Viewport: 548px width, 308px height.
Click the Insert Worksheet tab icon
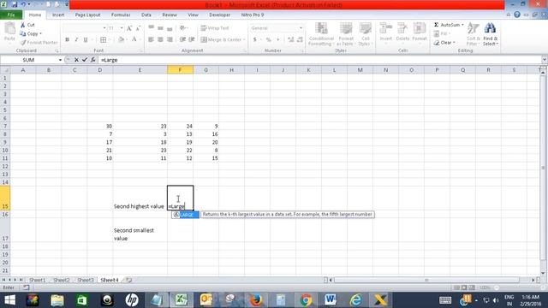129,280
